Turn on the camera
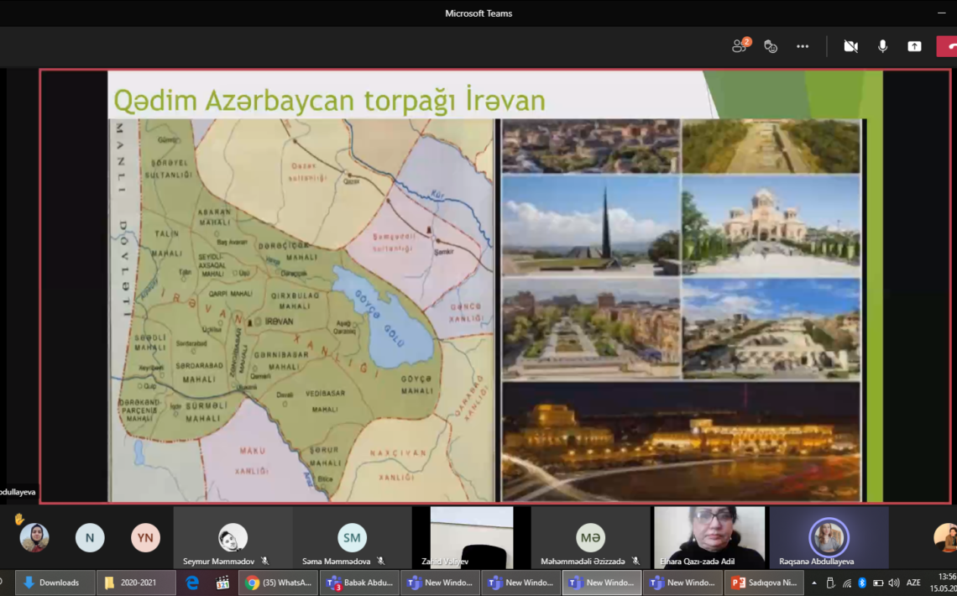The height and width of the screenshot is (596, 957). 850,46
